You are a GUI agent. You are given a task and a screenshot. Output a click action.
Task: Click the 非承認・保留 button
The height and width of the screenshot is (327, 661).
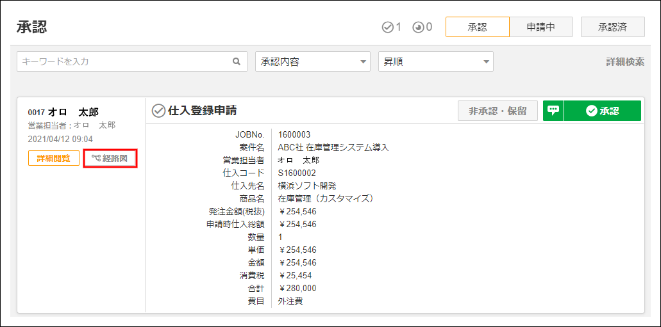498,111
